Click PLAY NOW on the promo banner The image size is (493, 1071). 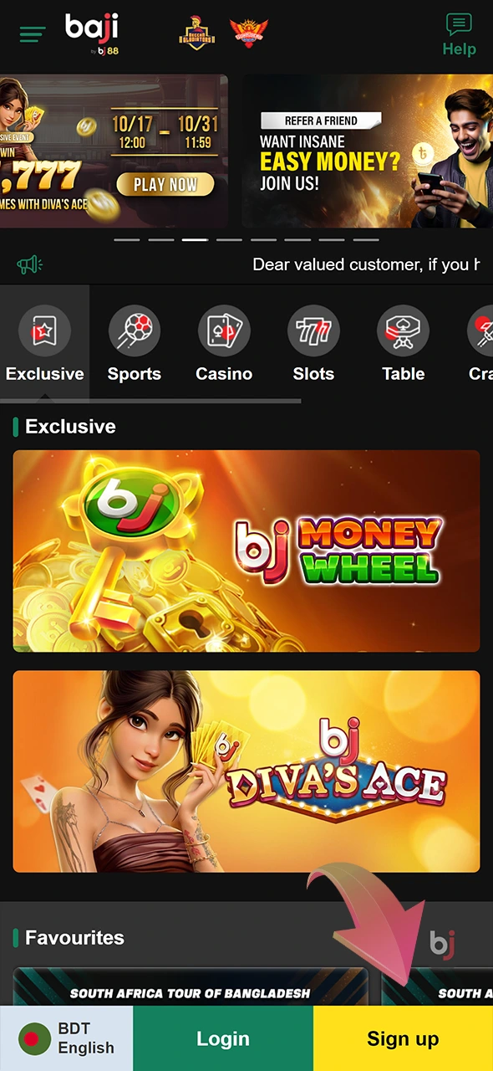[x=165, y=184]
